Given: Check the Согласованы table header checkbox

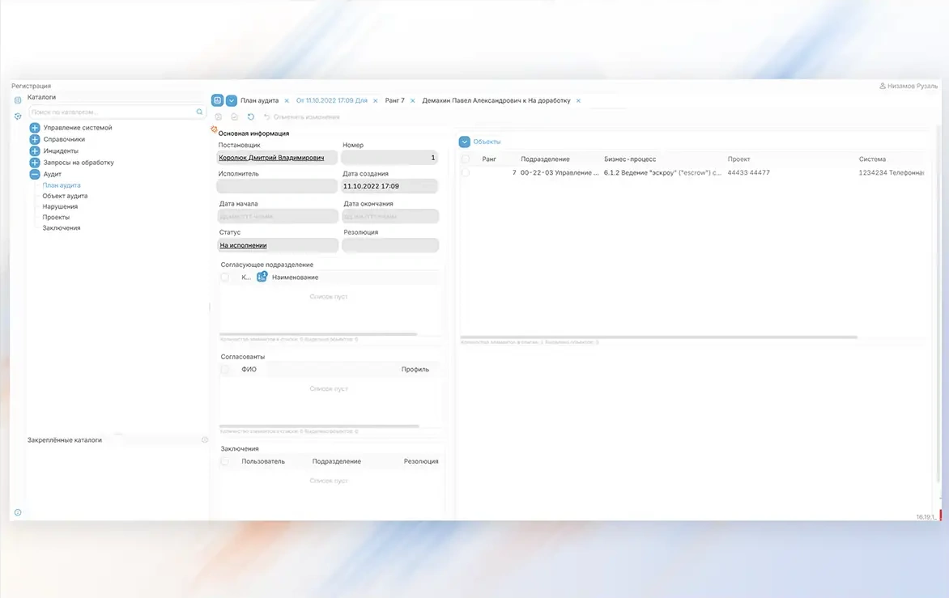Looking at the screenshot, I should [225, 370].
